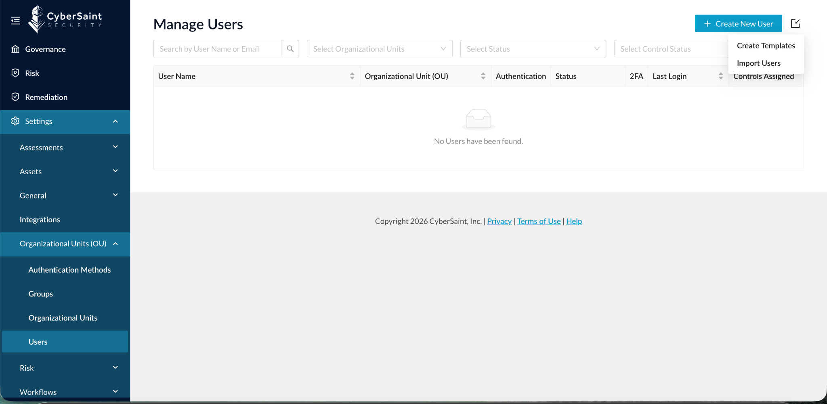Open the Privacy link in footer

click(499, 221)
